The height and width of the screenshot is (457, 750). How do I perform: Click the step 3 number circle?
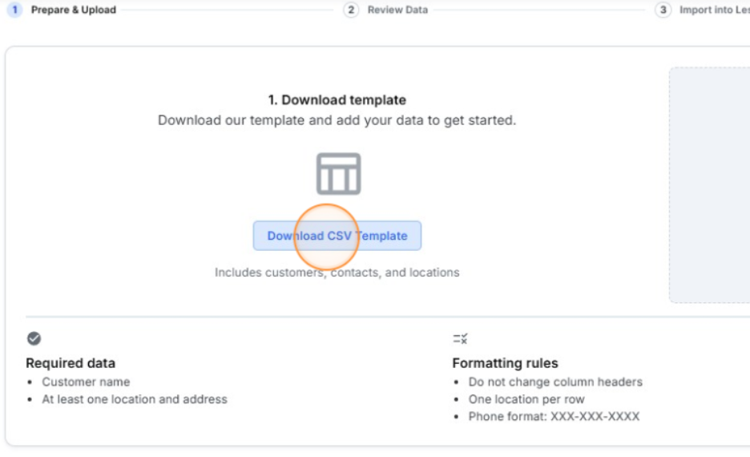[663, 10]
